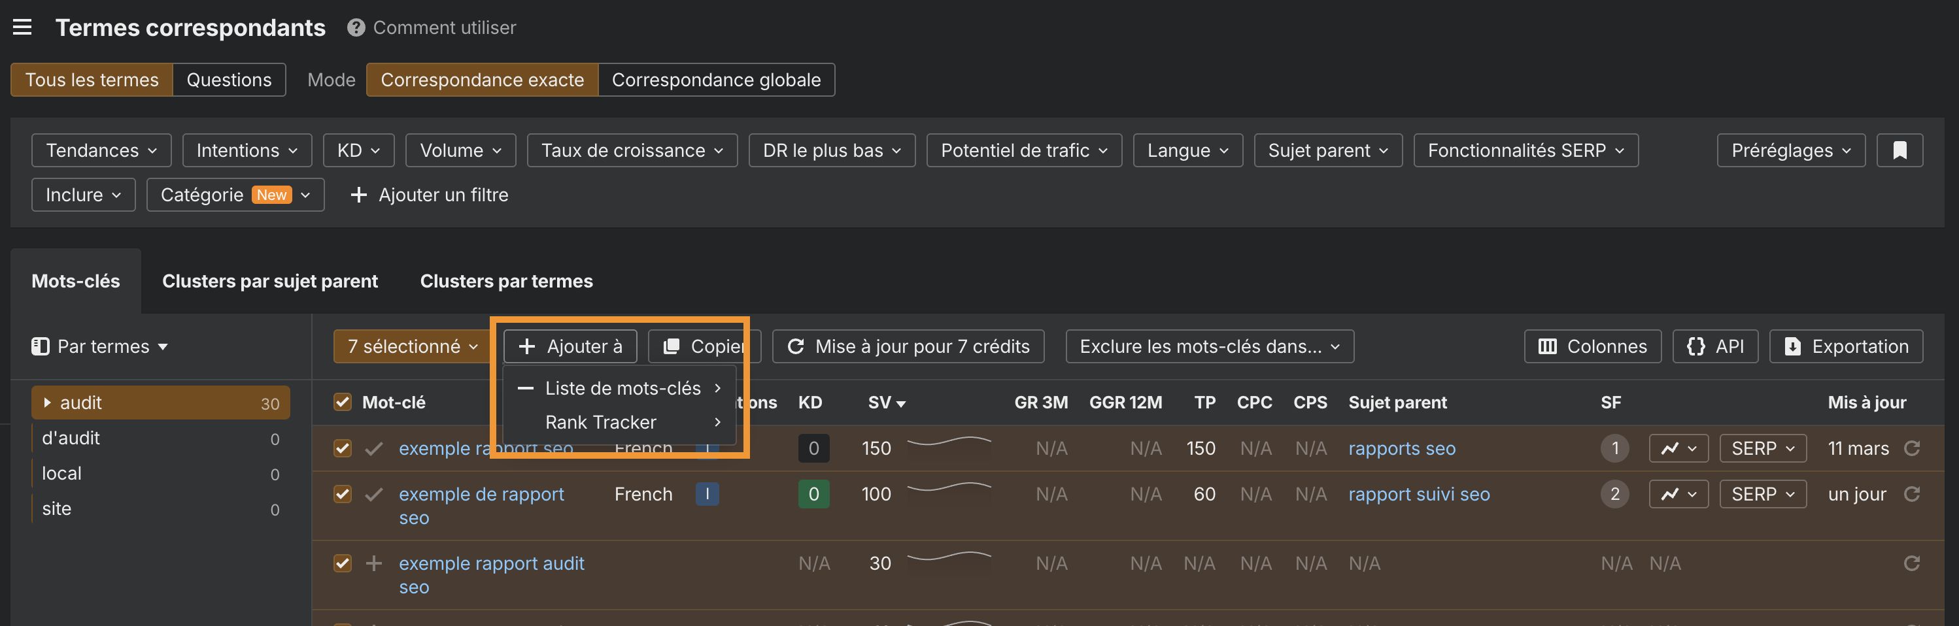The width and height of the screenshot is (1959, 626).
Task: Click the bookmark icon beside Préréglages
Action: pos(1899,150)
